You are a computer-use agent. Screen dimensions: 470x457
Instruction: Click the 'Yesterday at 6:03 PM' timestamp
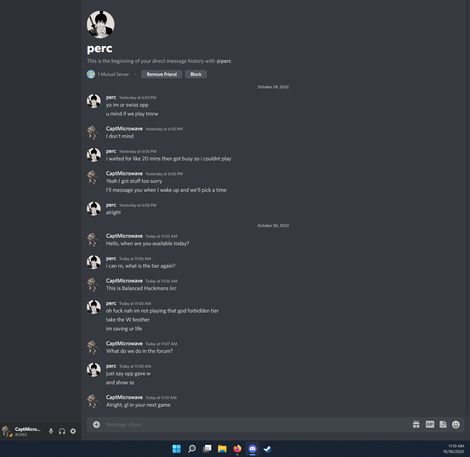click(137, 98)
